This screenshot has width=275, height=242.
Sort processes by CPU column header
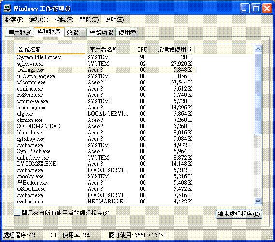click(x=141, y=49)
